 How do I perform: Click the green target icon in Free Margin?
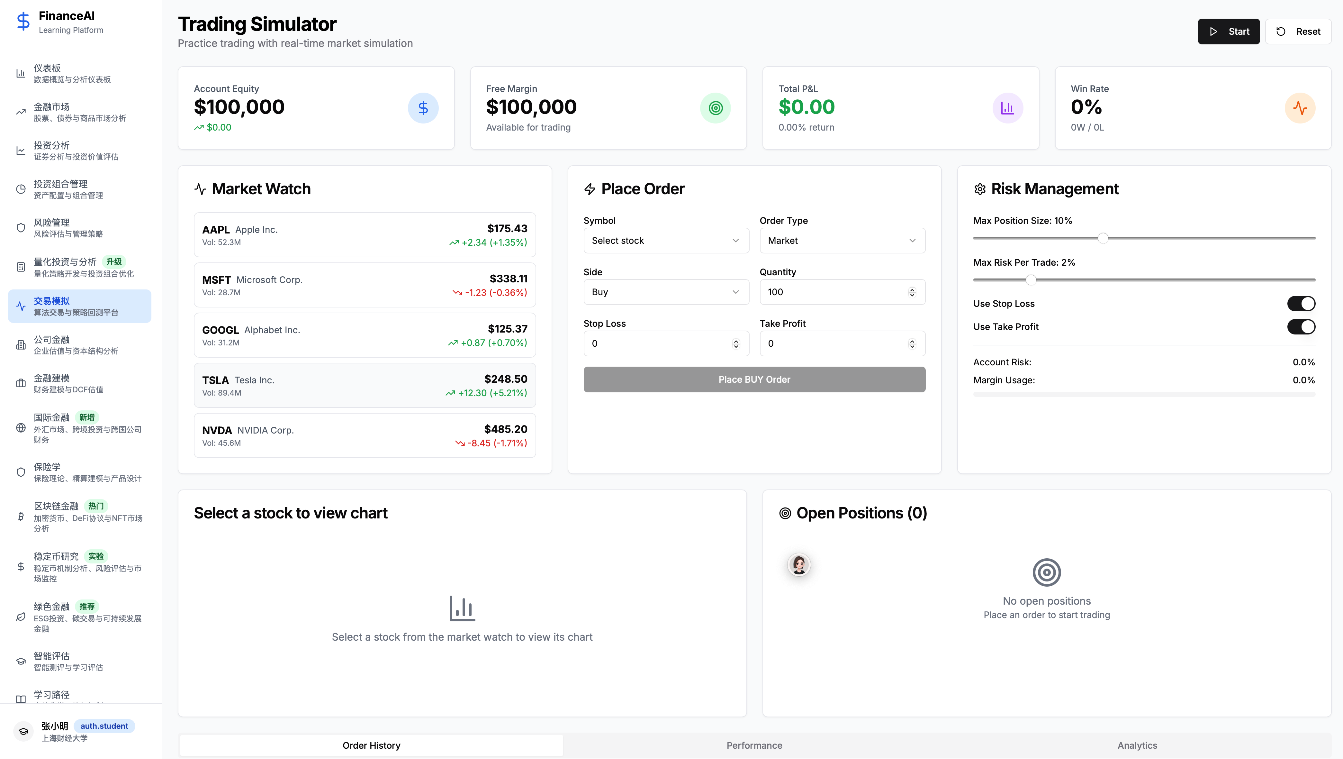click(x=715, y=108)
